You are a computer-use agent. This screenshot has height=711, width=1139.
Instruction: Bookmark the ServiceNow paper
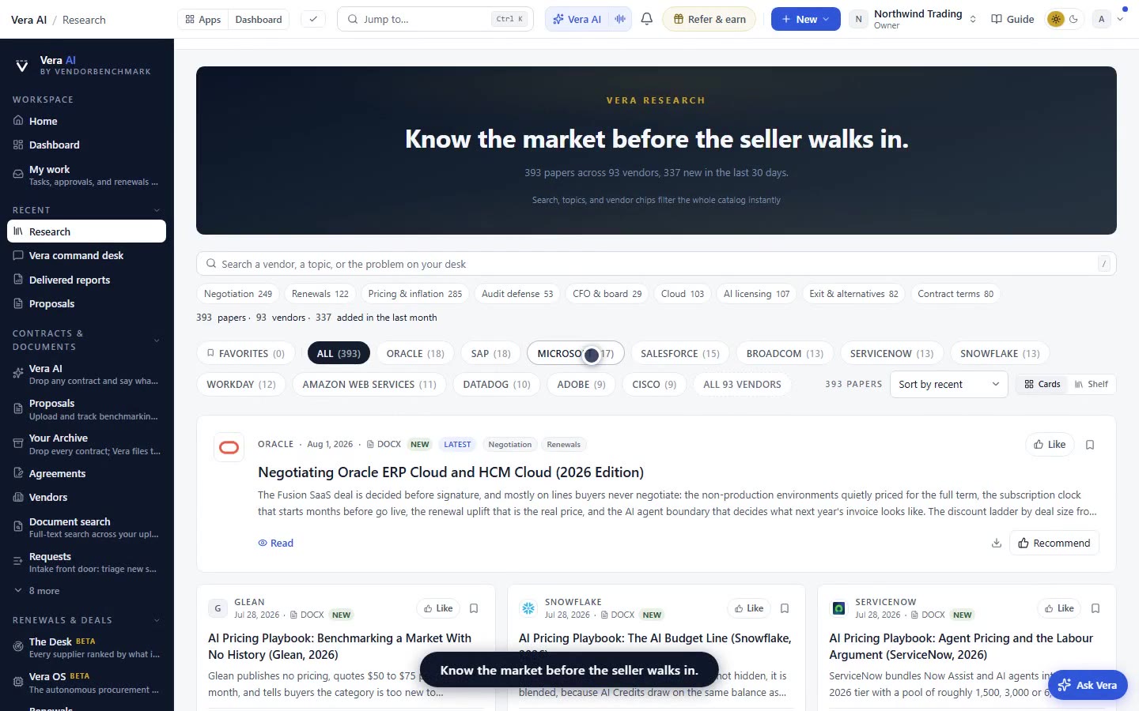1095,608
